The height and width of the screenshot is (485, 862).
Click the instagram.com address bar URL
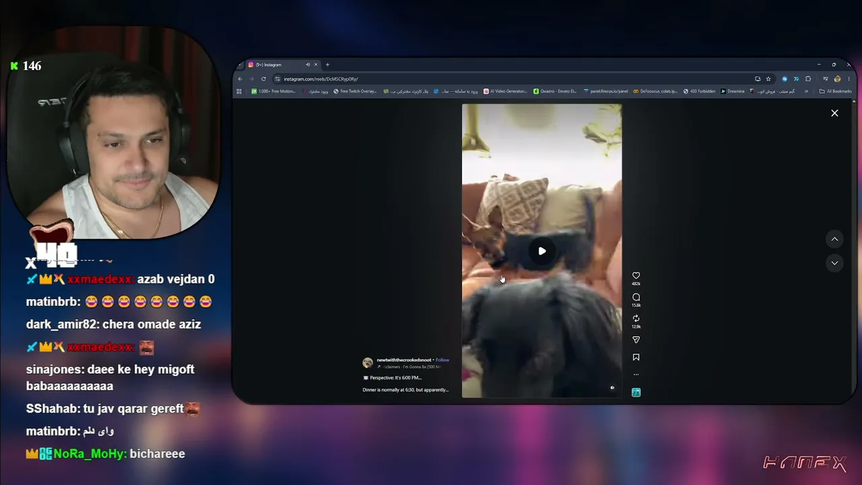coord(321,79)
